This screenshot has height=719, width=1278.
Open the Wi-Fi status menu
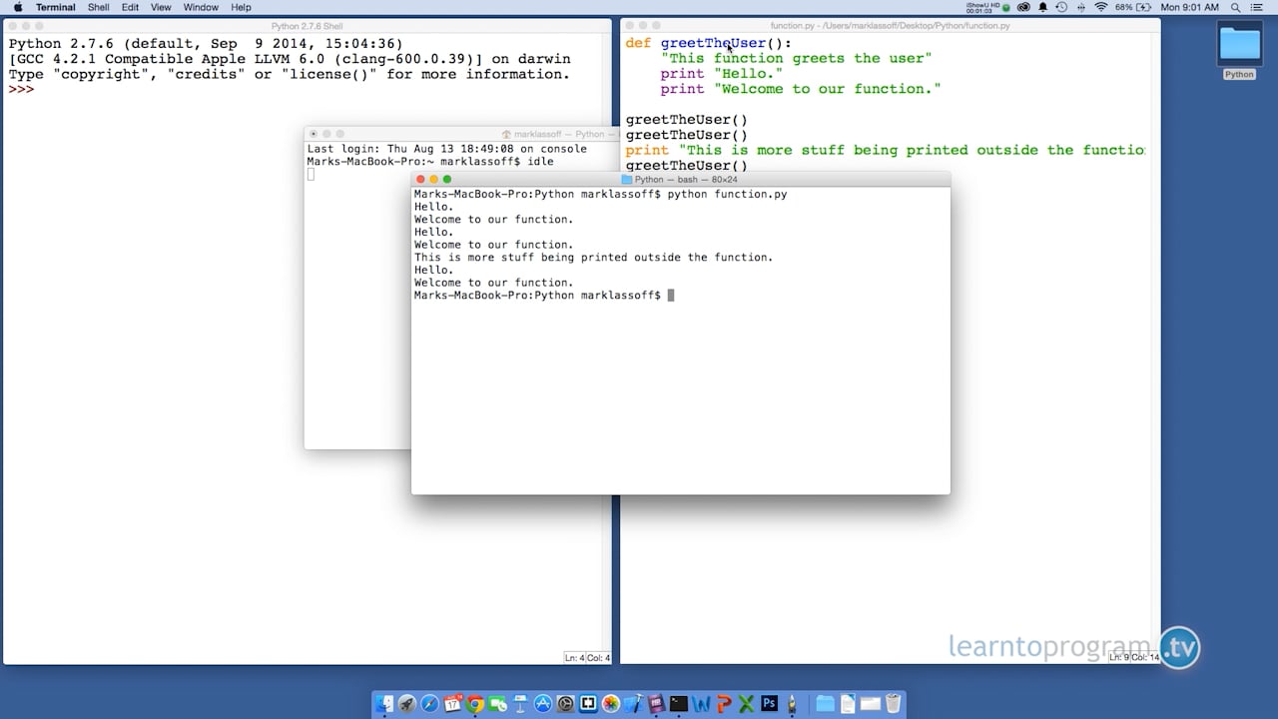click(1101, 7)
